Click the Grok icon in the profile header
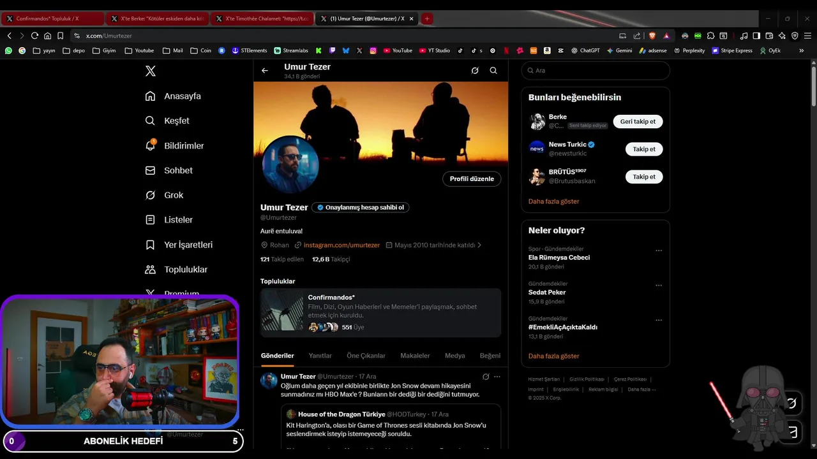Image resolution: width=817 pixels, height=459 pixels. [475, 71]
